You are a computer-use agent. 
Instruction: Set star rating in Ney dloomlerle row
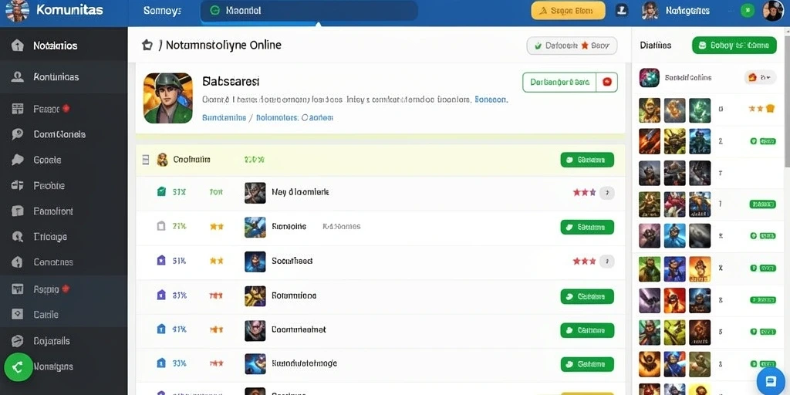(x=585, y=192)
